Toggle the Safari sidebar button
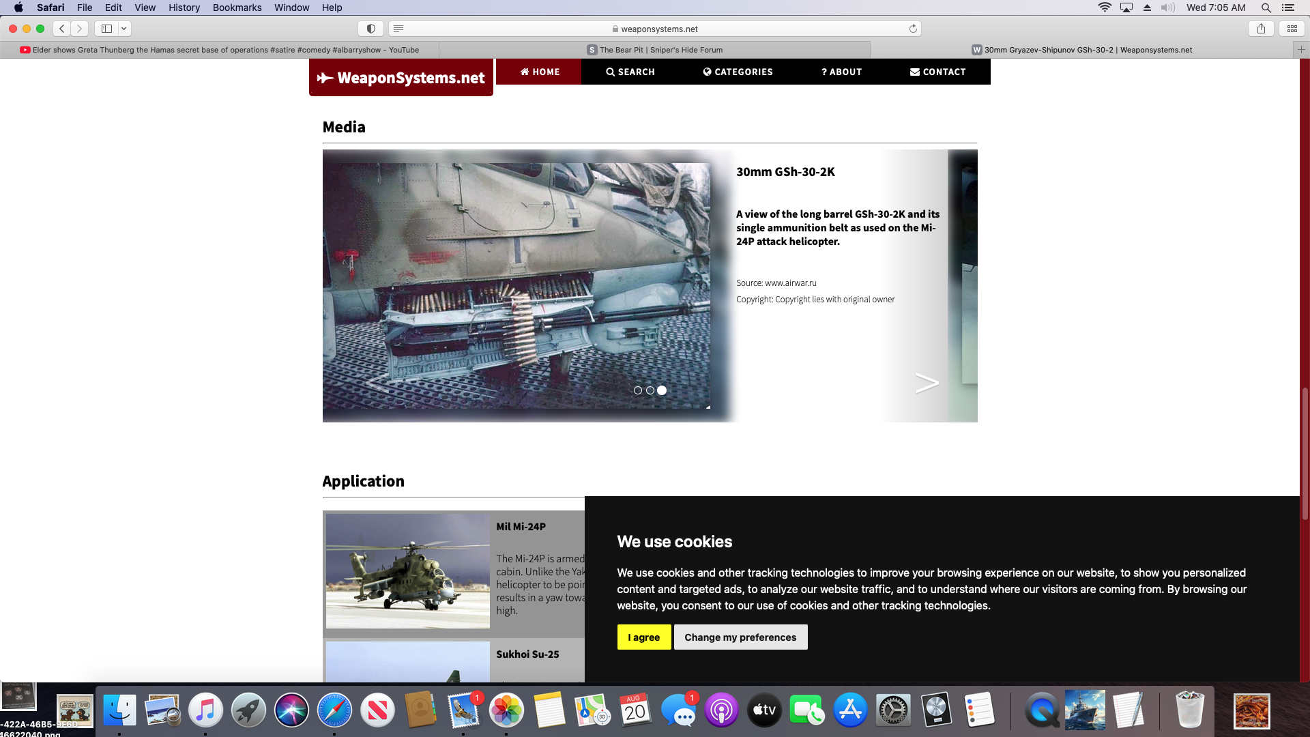Image resolution: width=1310 pixels, height=737 pixels. [106, 29]
